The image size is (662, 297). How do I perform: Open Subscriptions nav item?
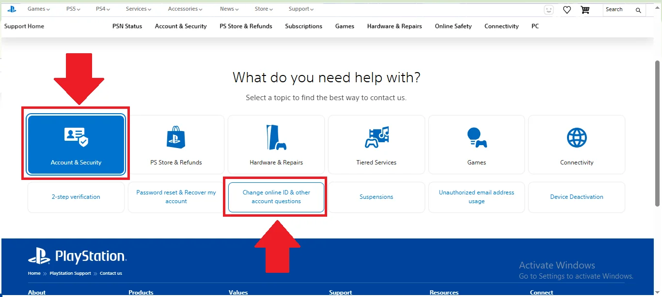click(x=303, y=26)
